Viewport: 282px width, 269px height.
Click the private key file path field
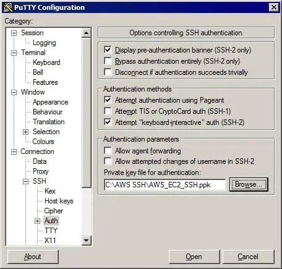(165, 185)
